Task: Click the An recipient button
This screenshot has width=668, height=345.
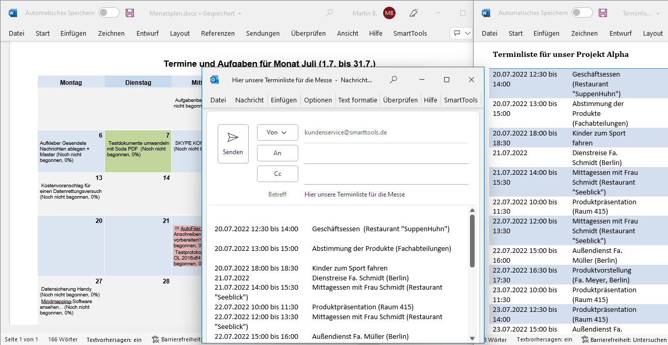Action: (x=278, y=153)
